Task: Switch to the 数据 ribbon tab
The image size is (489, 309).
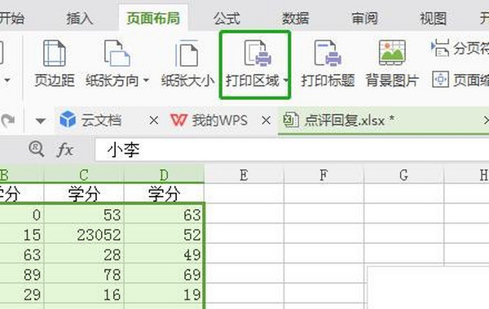Action: (x=295, y=19)
